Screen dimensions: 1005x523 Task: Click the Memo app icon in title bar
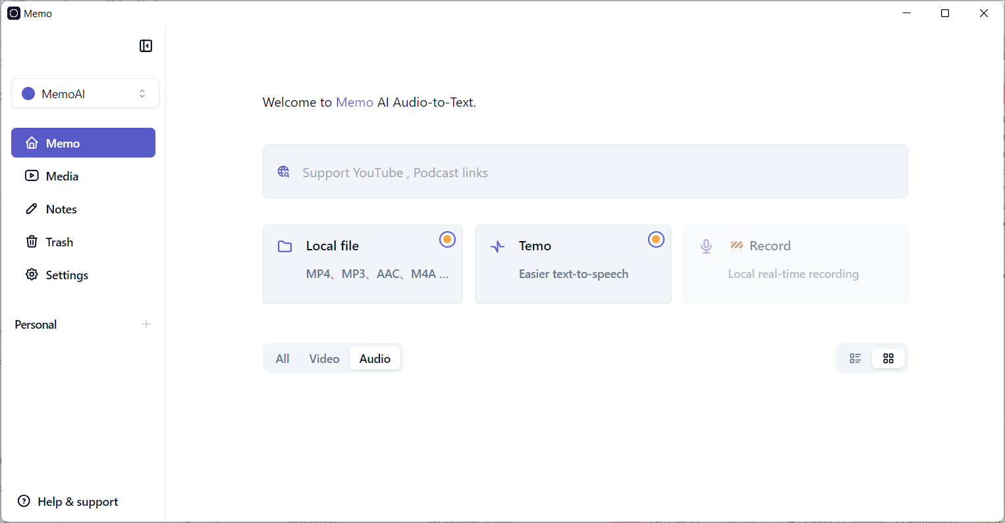click(14, 13)
